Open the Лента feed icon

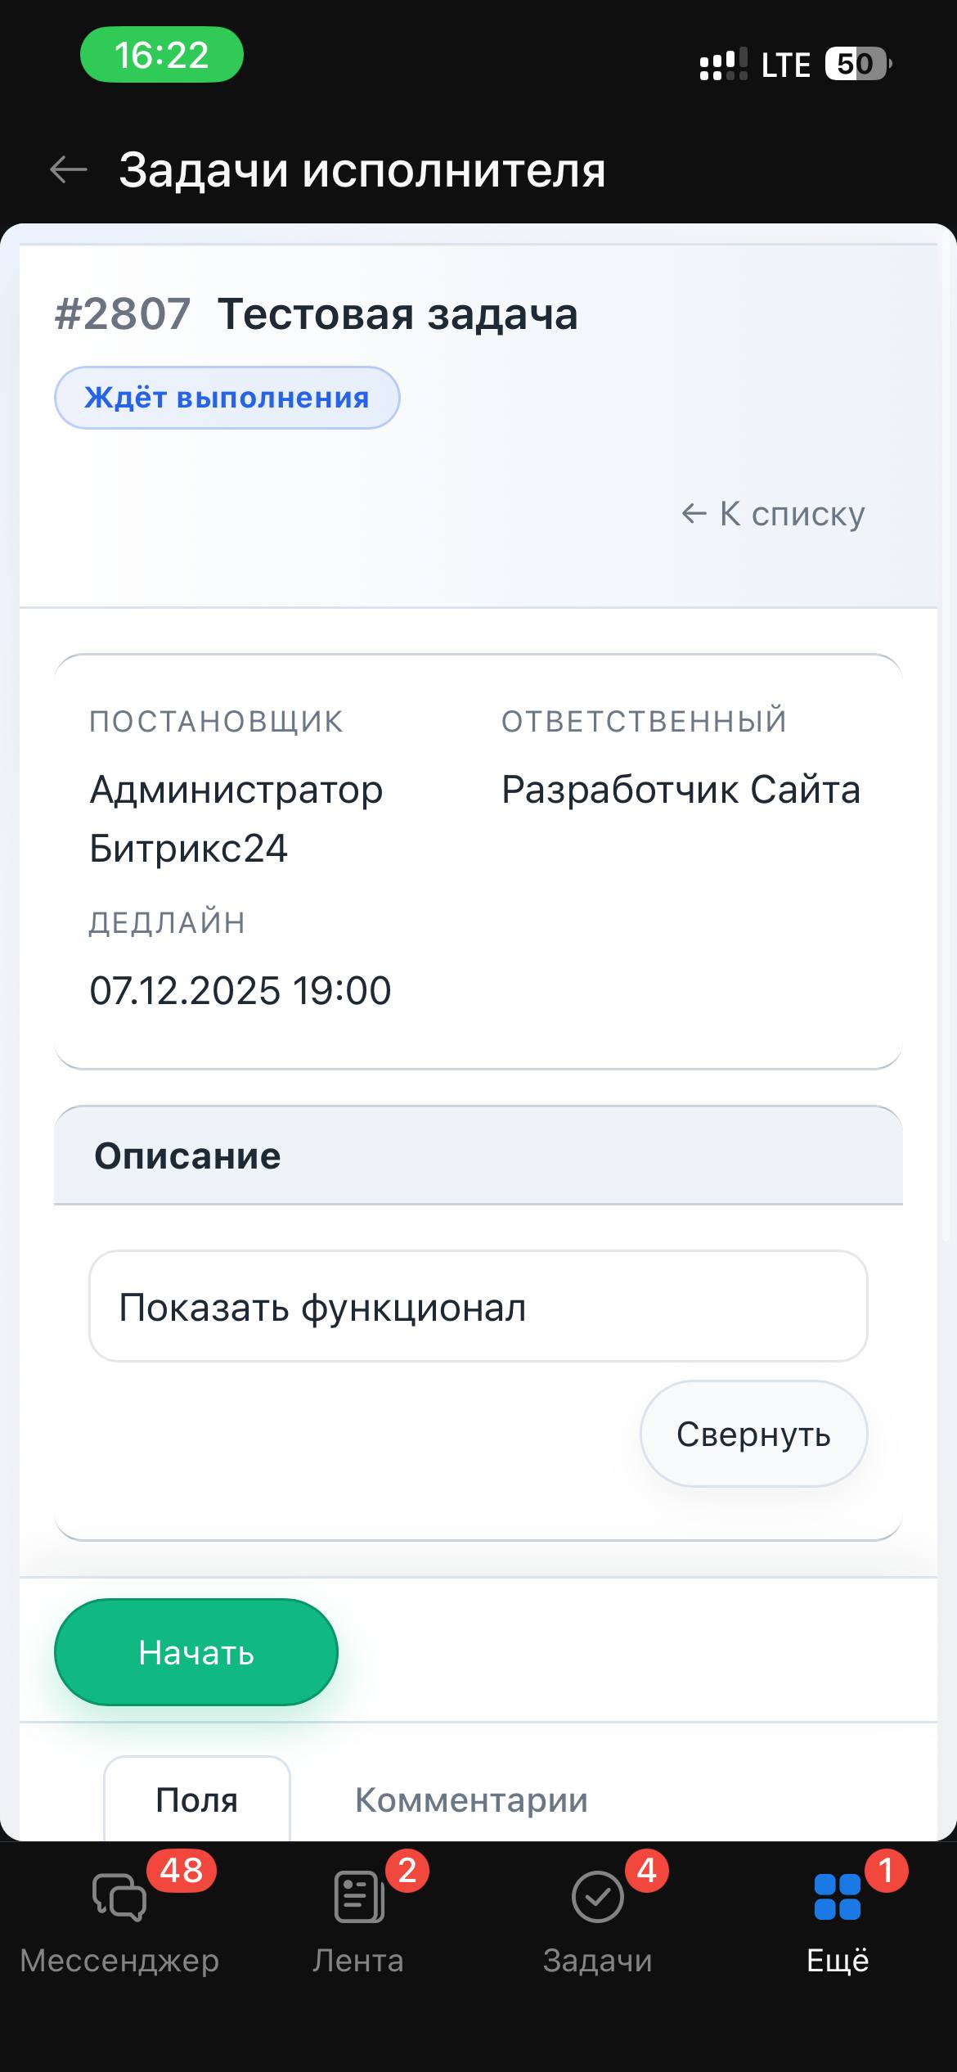pyautogui.click(x=358, y=1897)
